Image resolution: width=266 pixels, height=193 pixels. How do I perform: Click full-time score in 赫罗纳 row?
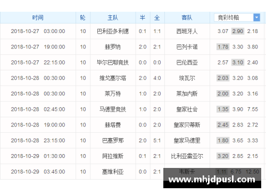pyautogui.click(x=157, y=47)
